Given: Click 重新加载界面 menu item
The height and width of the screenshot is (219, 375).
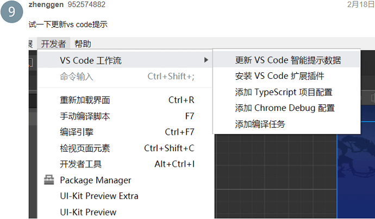Looking at the screenshot, I should 85,100.
